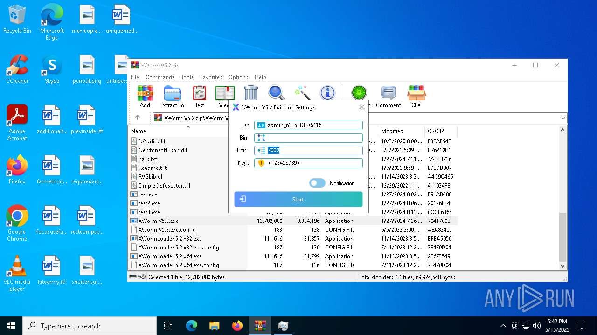597x335 pixels.
Task: Click the Extract To toolbar icon
Action: pos(172,97)
